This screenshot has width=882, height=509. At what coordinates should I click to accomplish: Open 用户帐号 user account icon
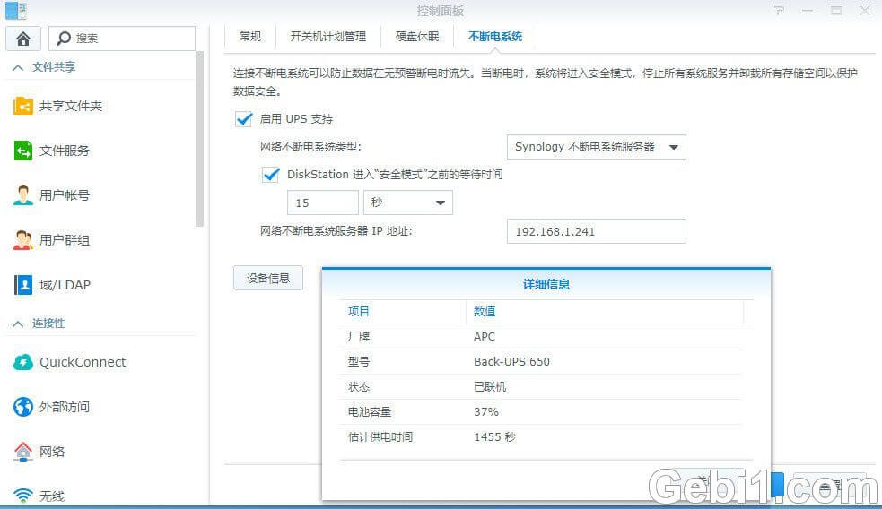[23, 195]
